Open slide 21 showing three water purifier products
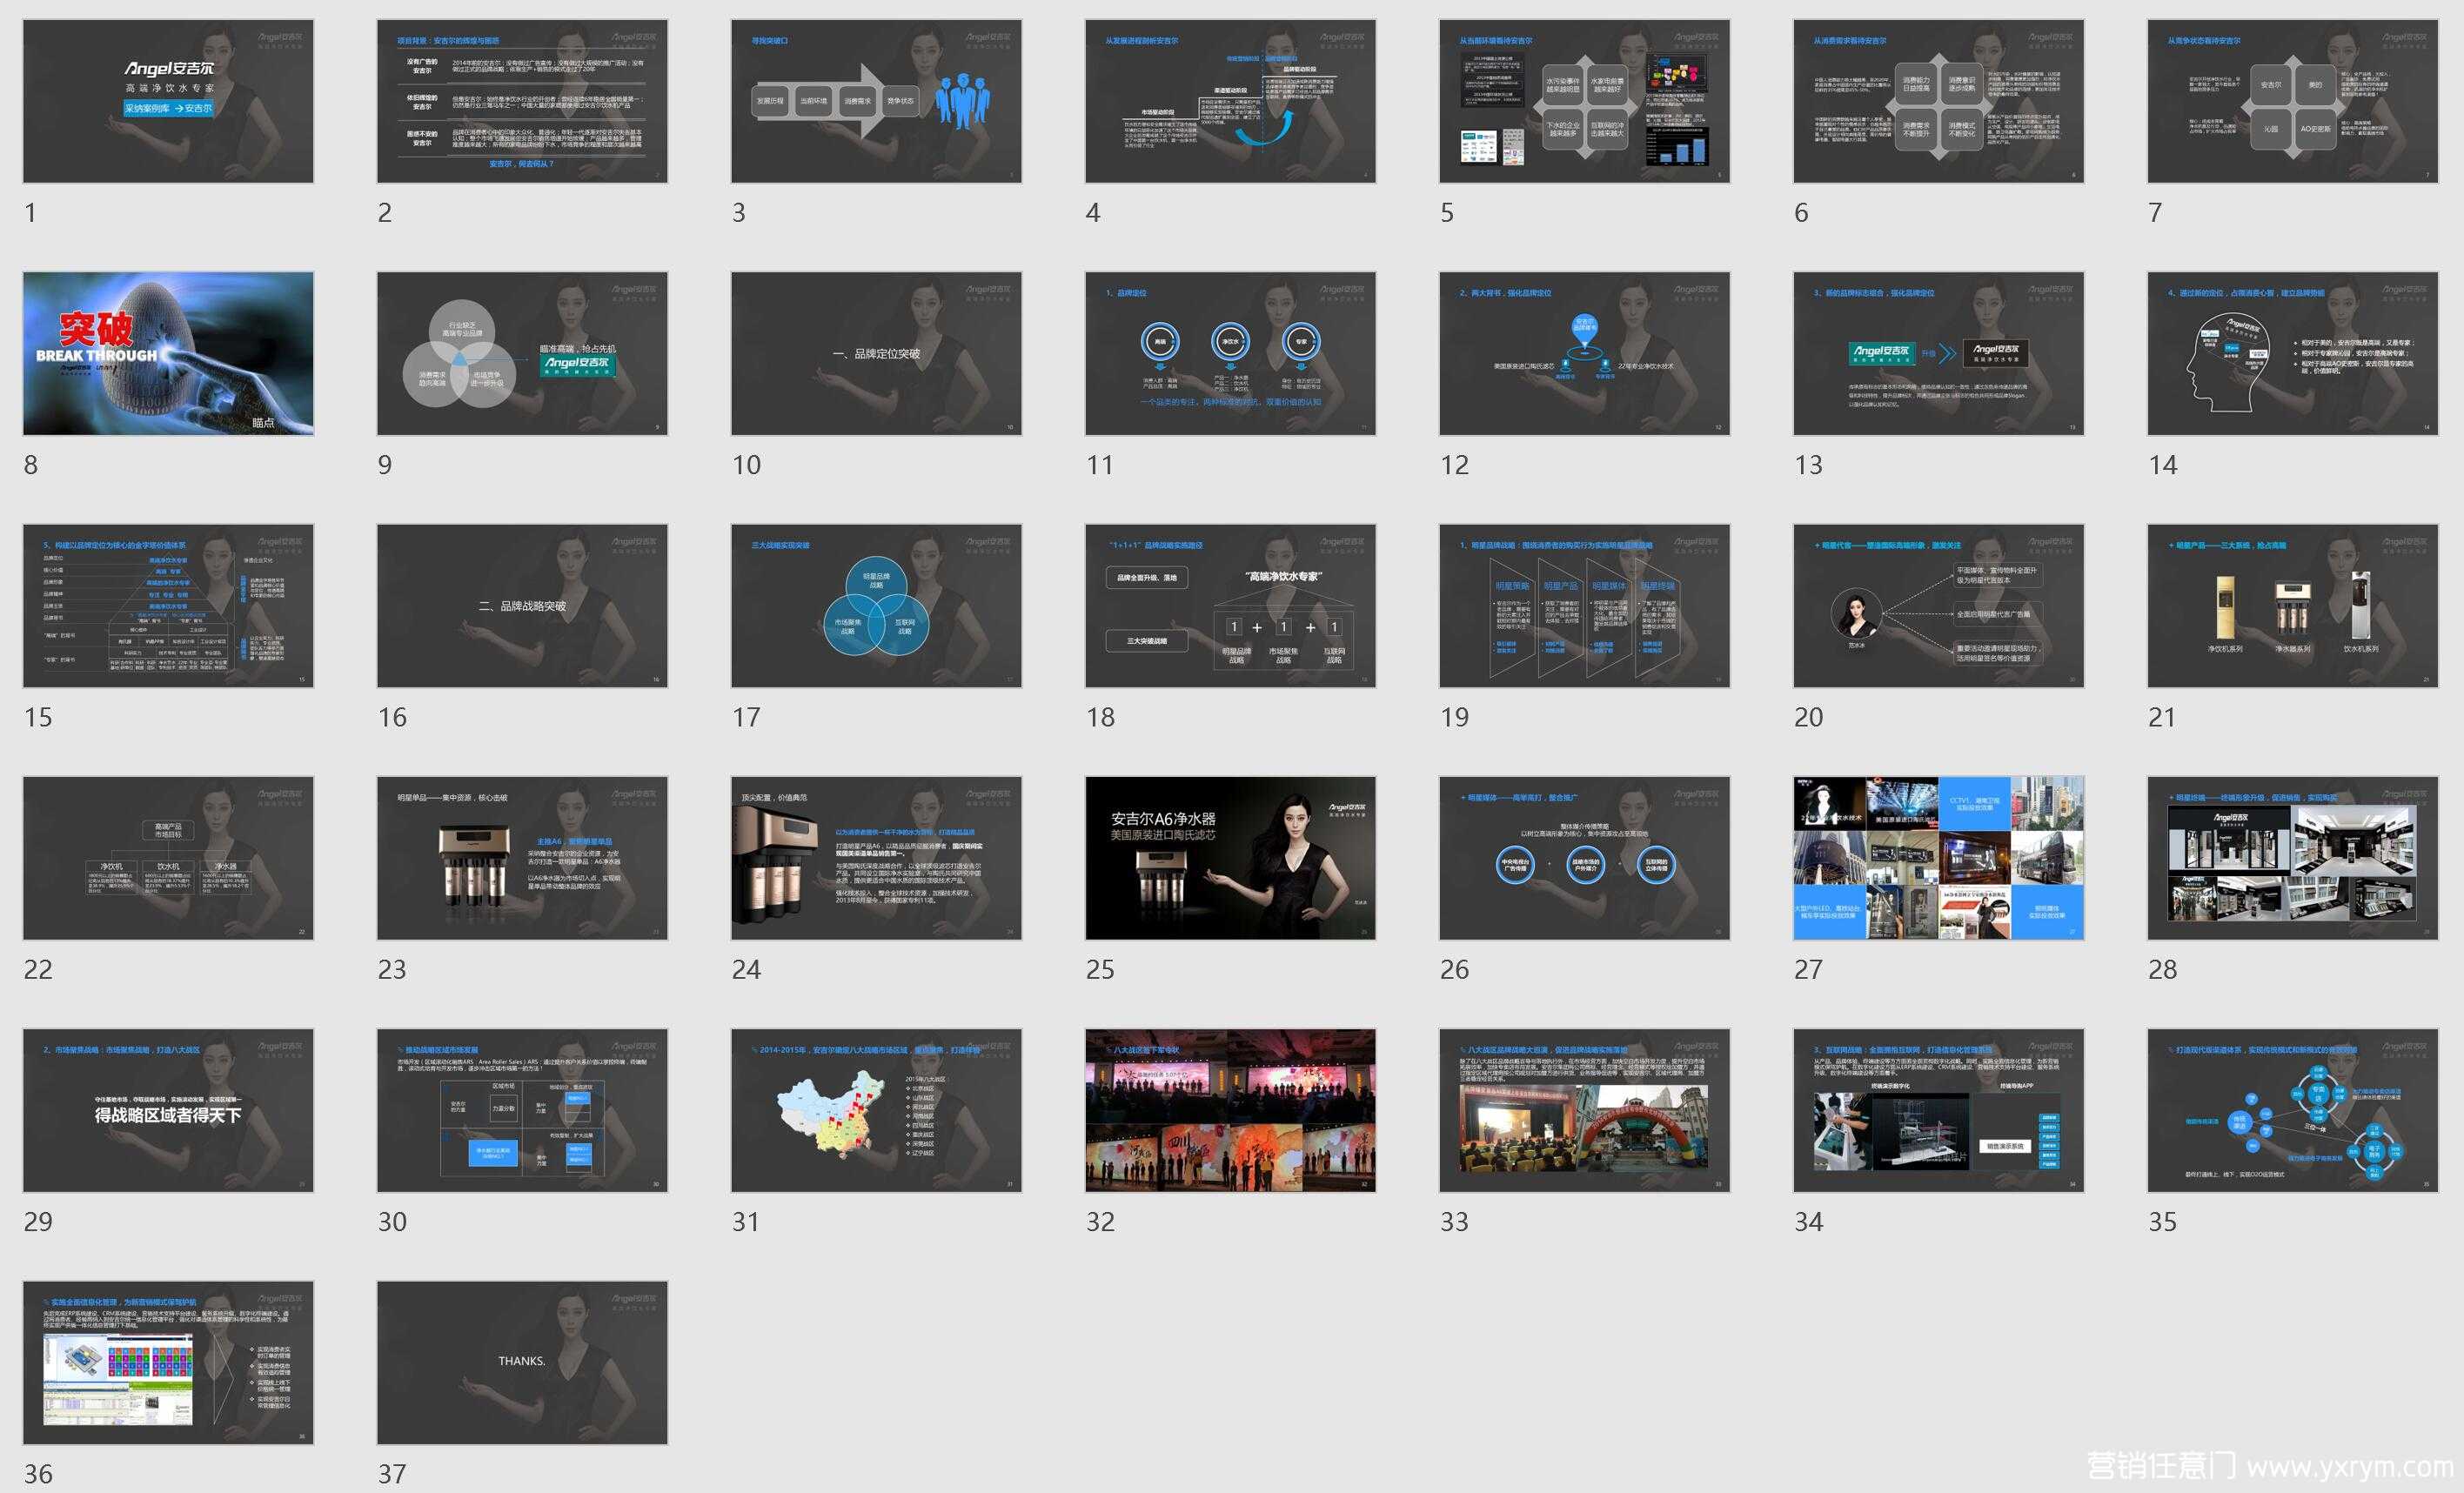 (2292, 605)
